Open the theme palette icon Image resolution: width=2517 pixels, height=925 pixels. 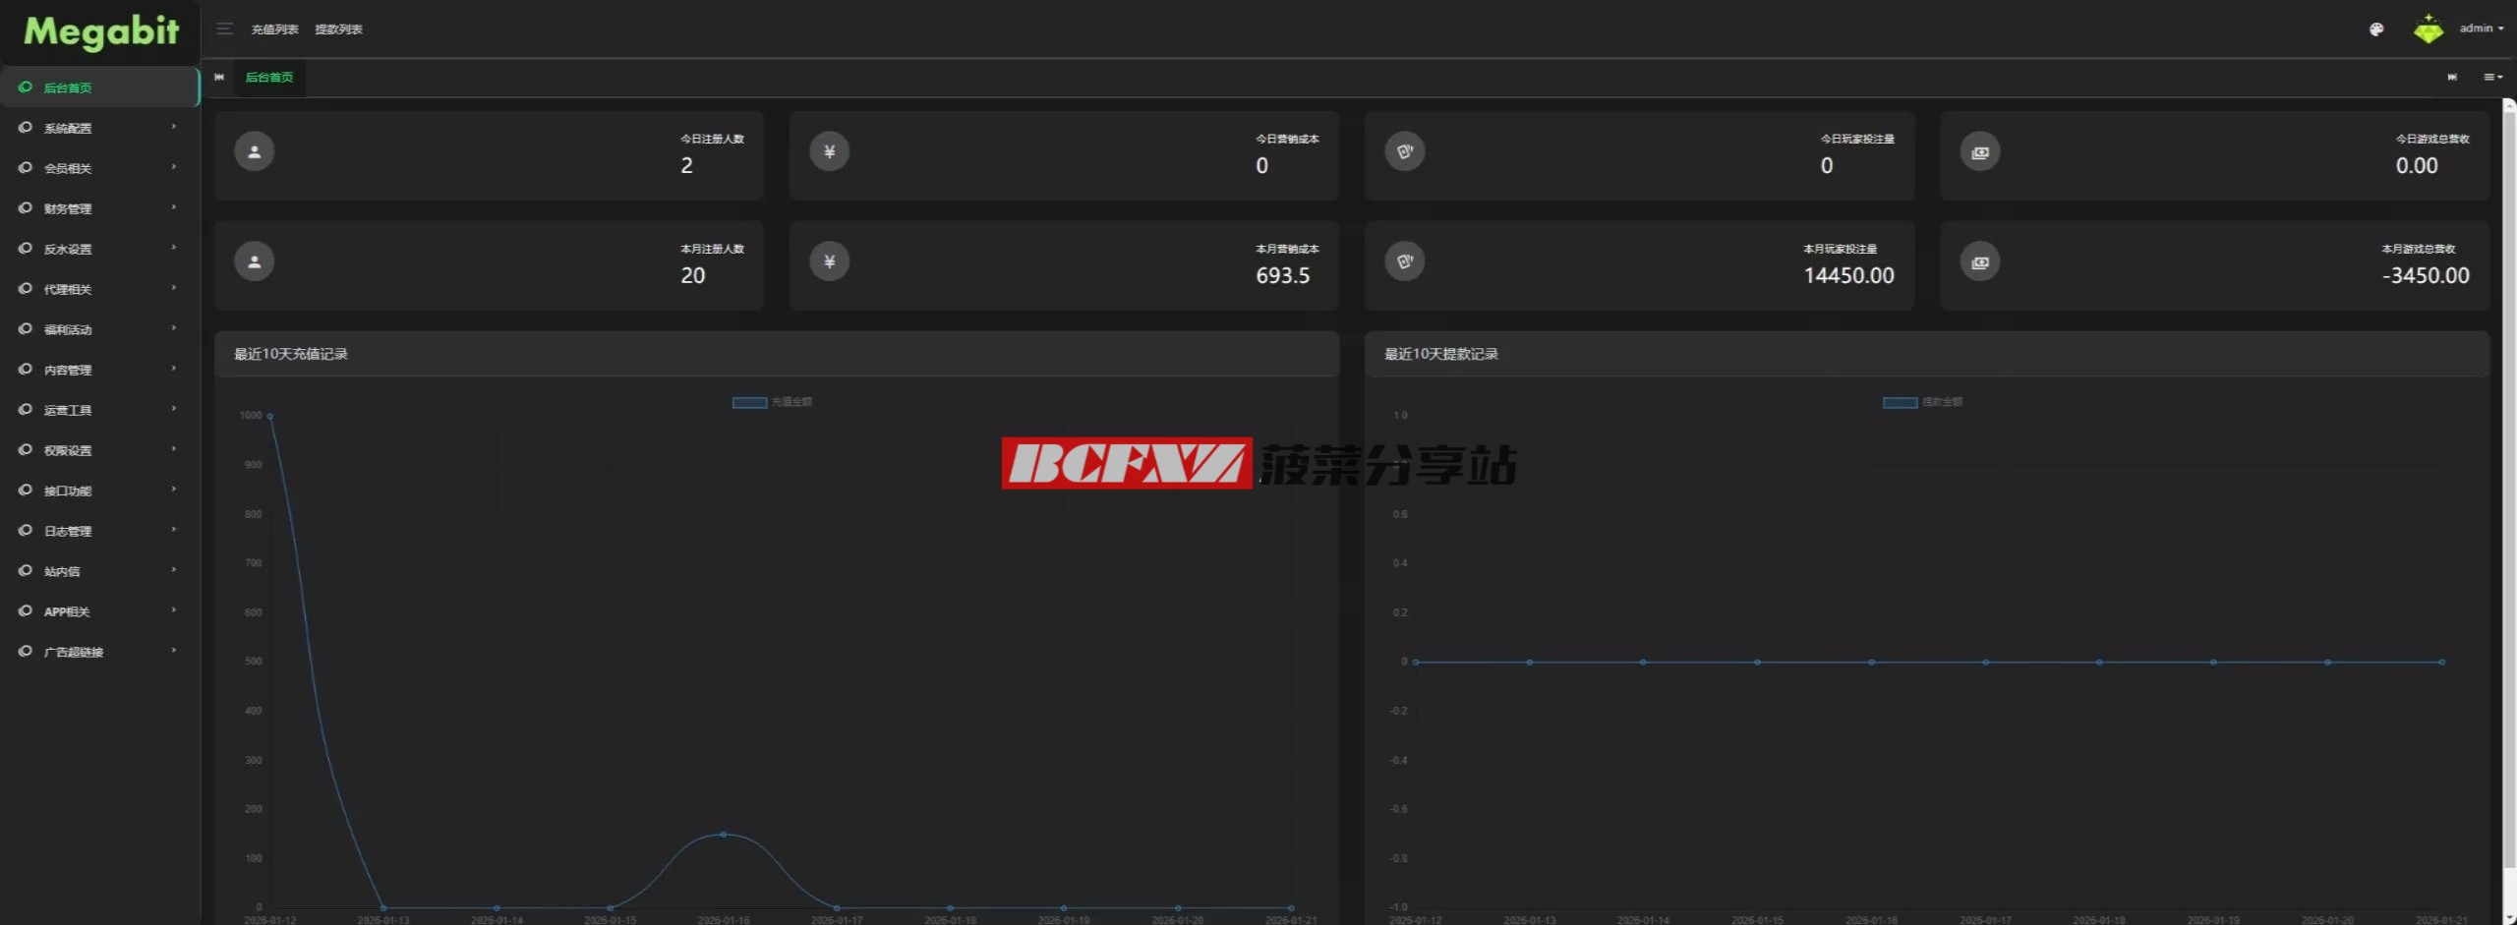pos(2376,29)
